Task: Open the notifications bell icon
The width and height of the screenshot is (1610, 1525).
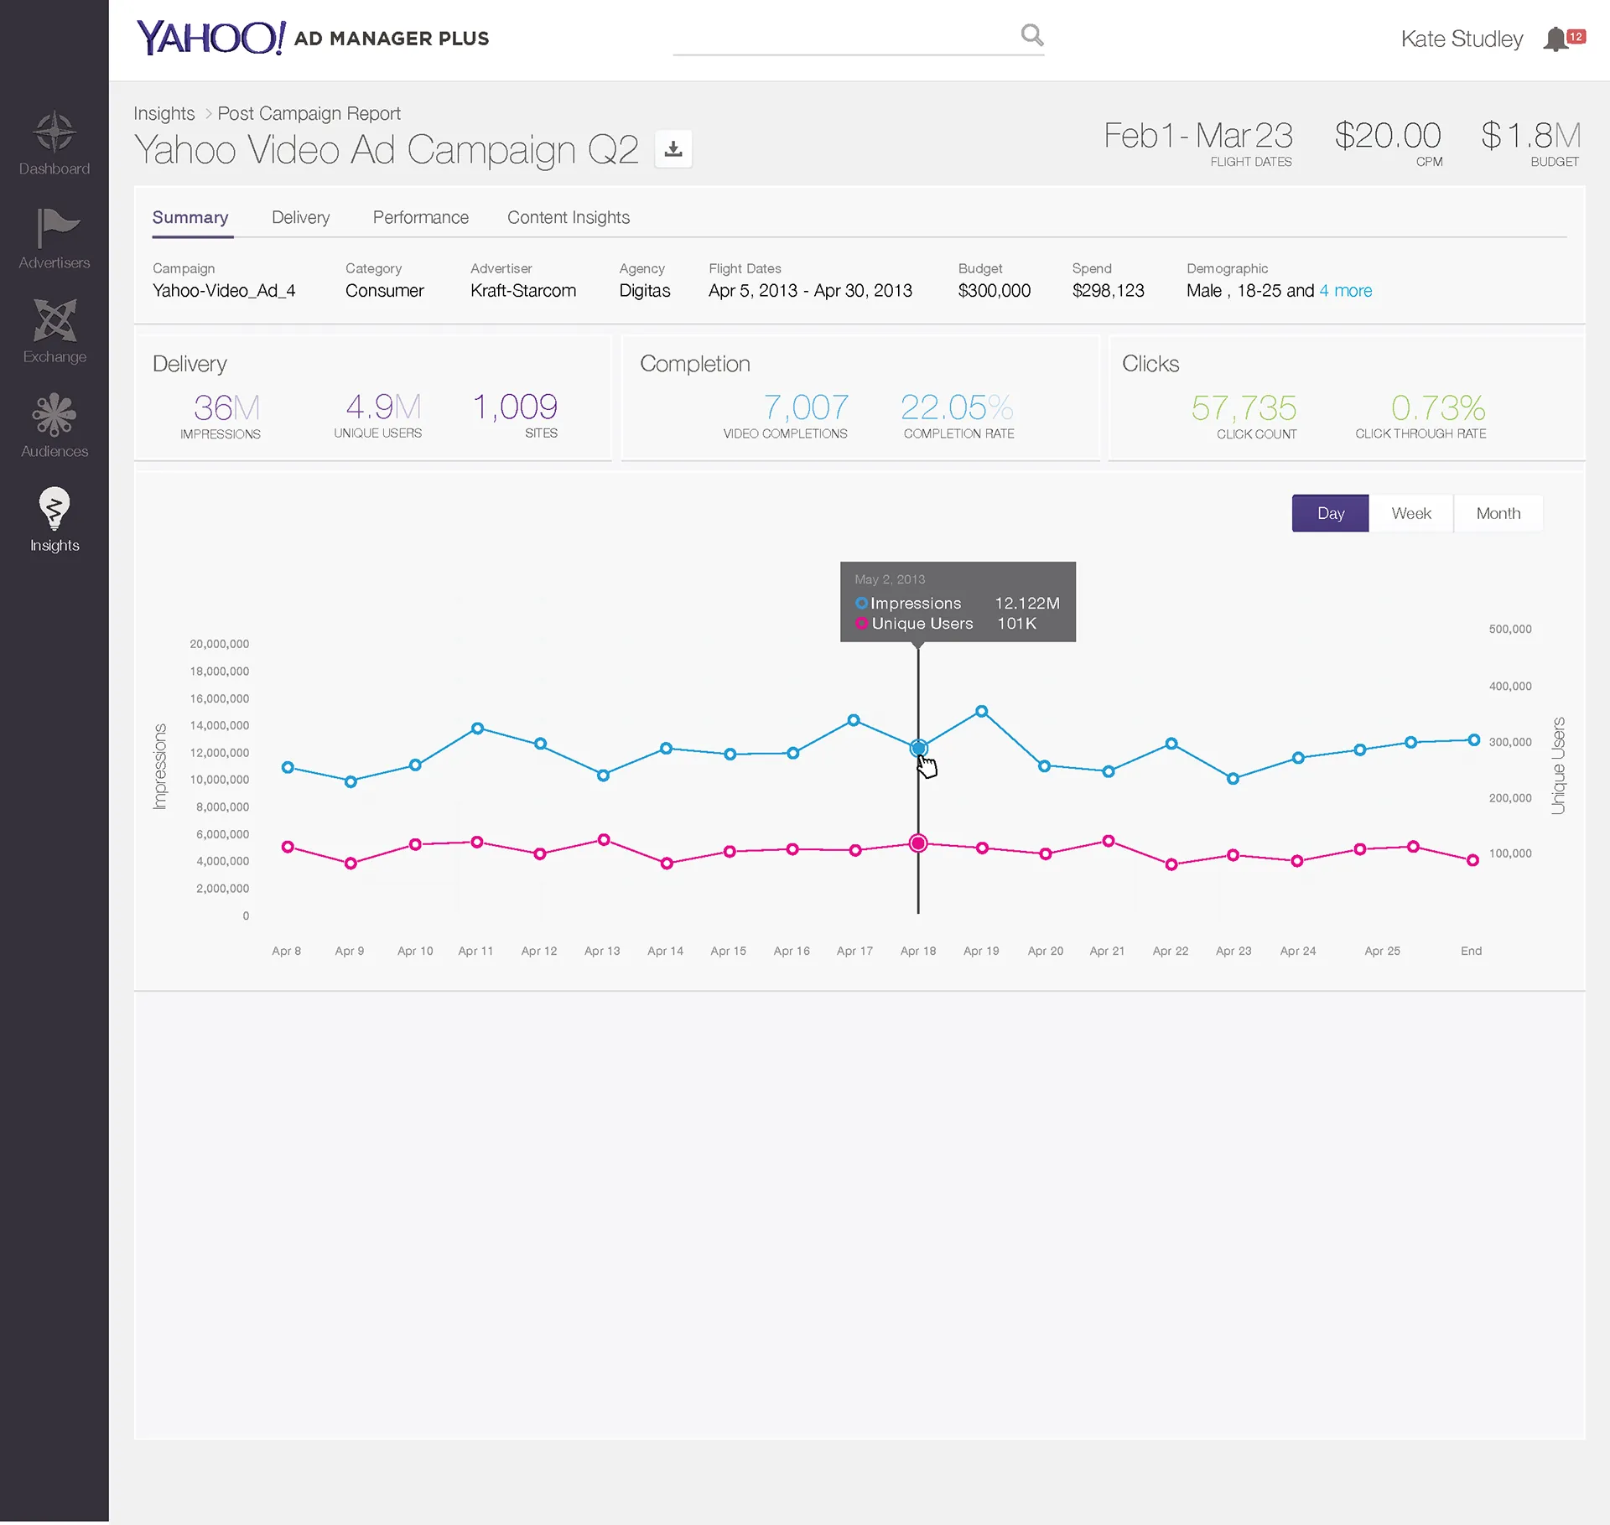Action: (1556, 39)
